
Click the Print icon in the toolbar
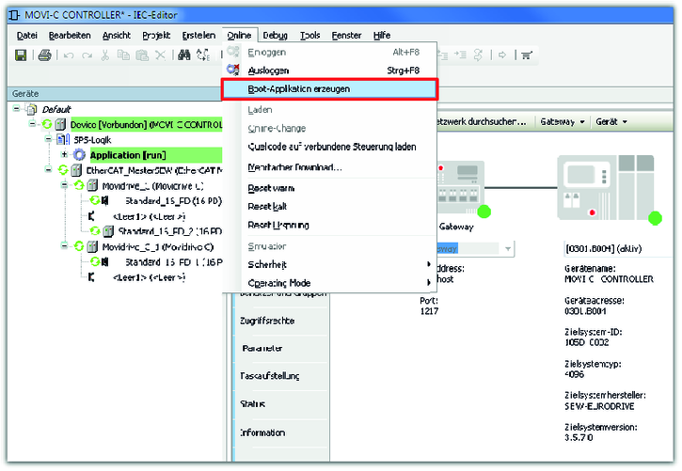pyautogui.click(x=44, y=55)
